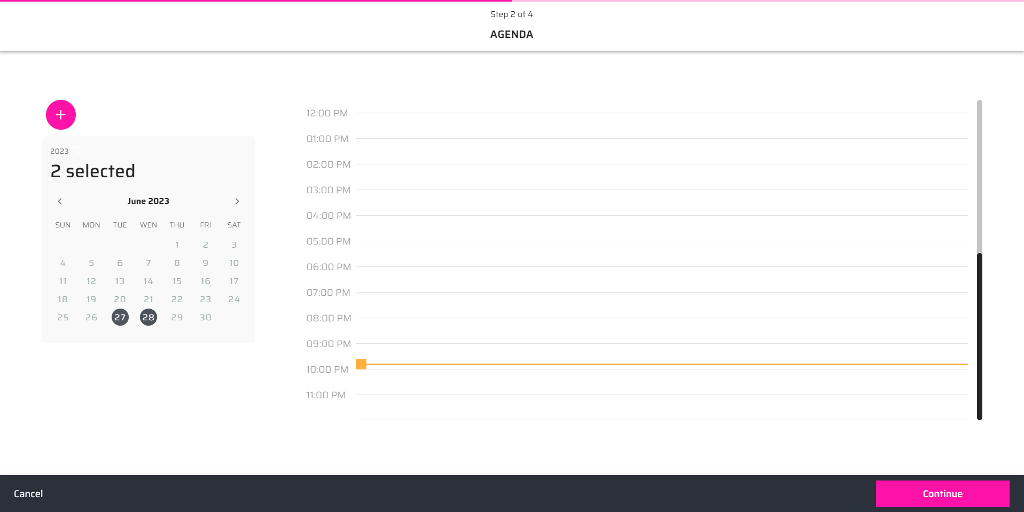The height and width of the screenshot is (512, 1024).
Task: Deselect June 27 in the calendar
Action: pos(120,317)
